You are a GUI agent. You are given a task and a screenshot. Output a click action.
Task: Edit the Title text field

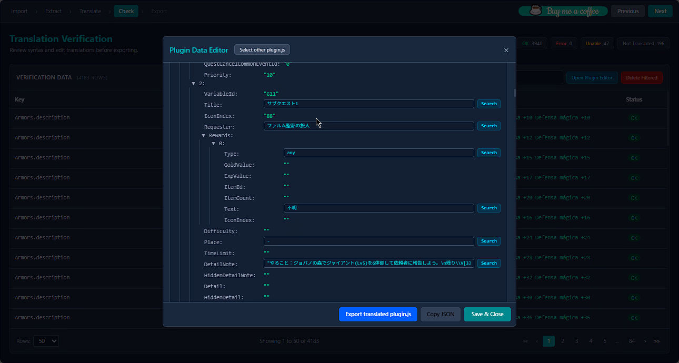click(368, 104)
